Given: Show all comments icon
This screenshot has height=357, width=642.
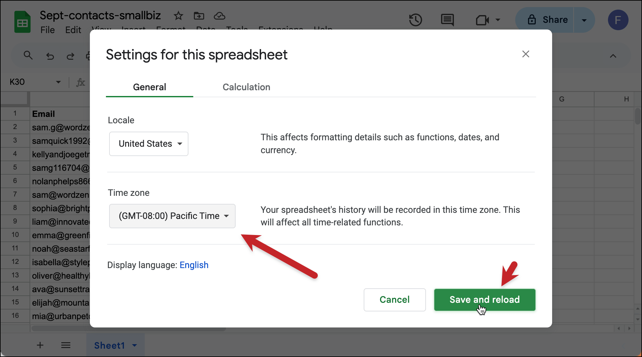Looking at the screenshot, I should (447, 20).
